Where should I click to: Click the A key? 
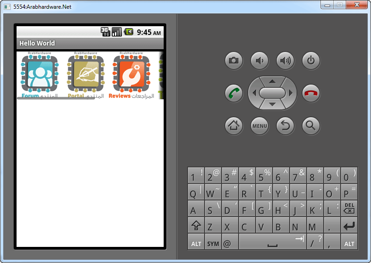click(x=196, y=208)
